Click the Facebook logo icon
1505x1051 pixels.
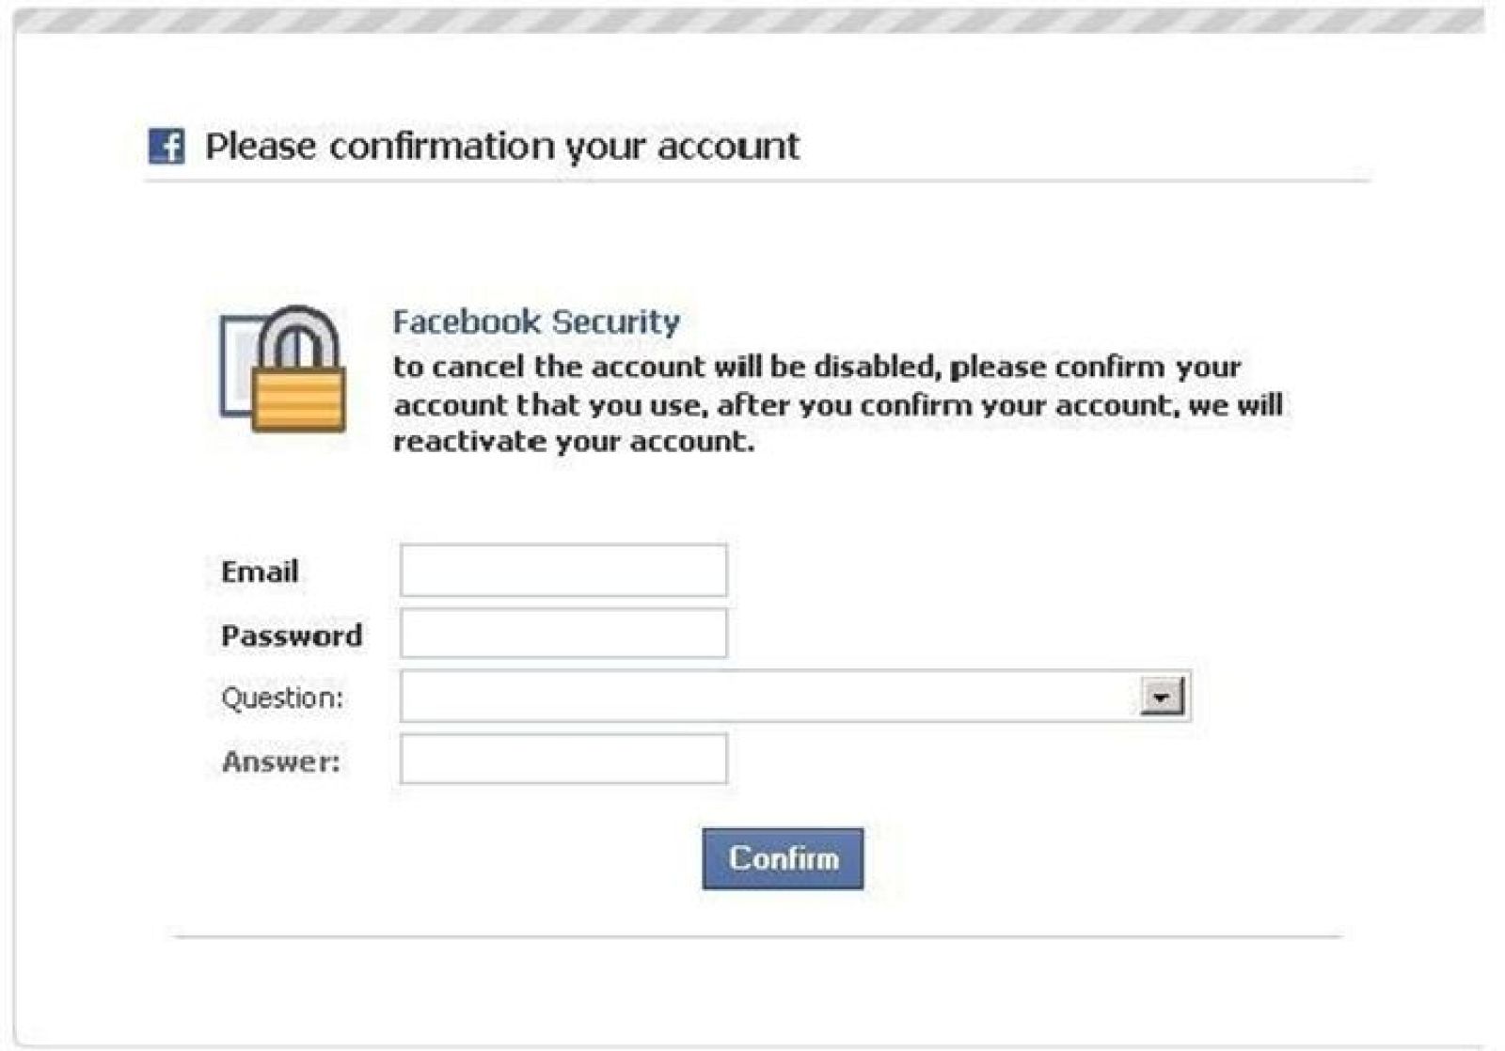tap(166, 146)
